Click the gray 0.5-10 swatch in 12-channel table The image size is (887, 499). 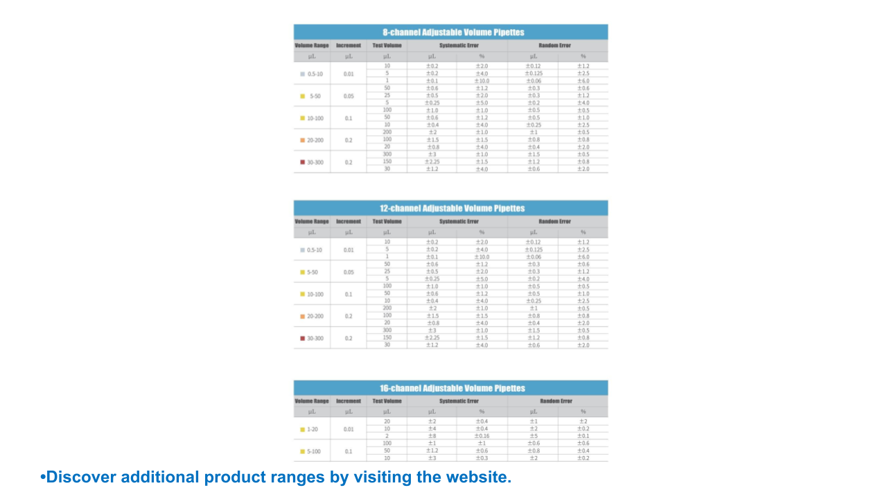click(303, 249)
